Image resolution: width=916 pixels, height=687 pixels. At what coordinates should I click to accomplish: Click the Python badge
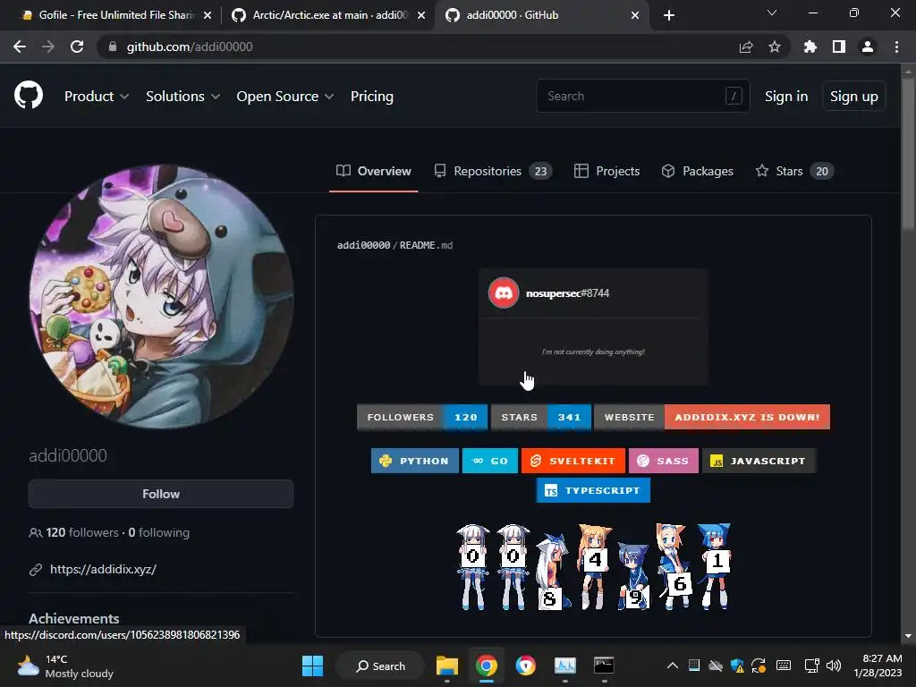(415, 461)
